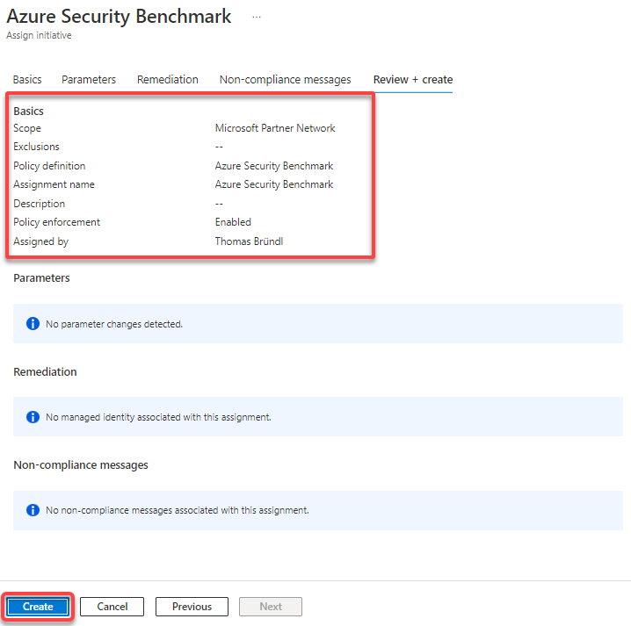Click the 'Assignment name' label
Screen dimensions: 631x626
coord(54,184)
